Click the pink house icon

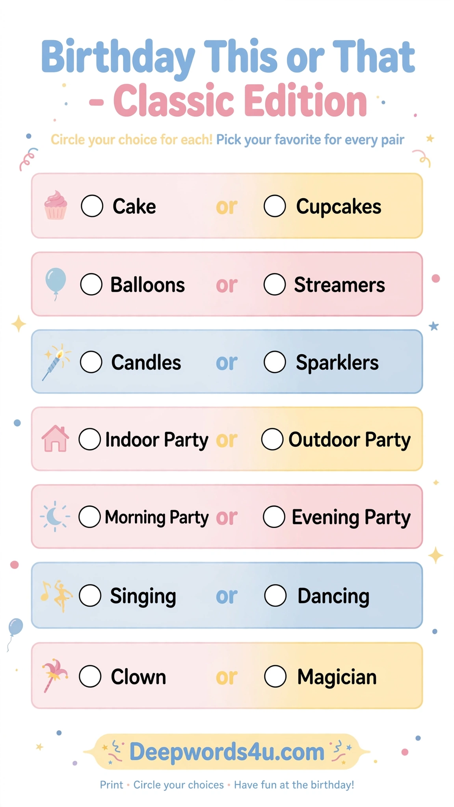tap(55, 439)
